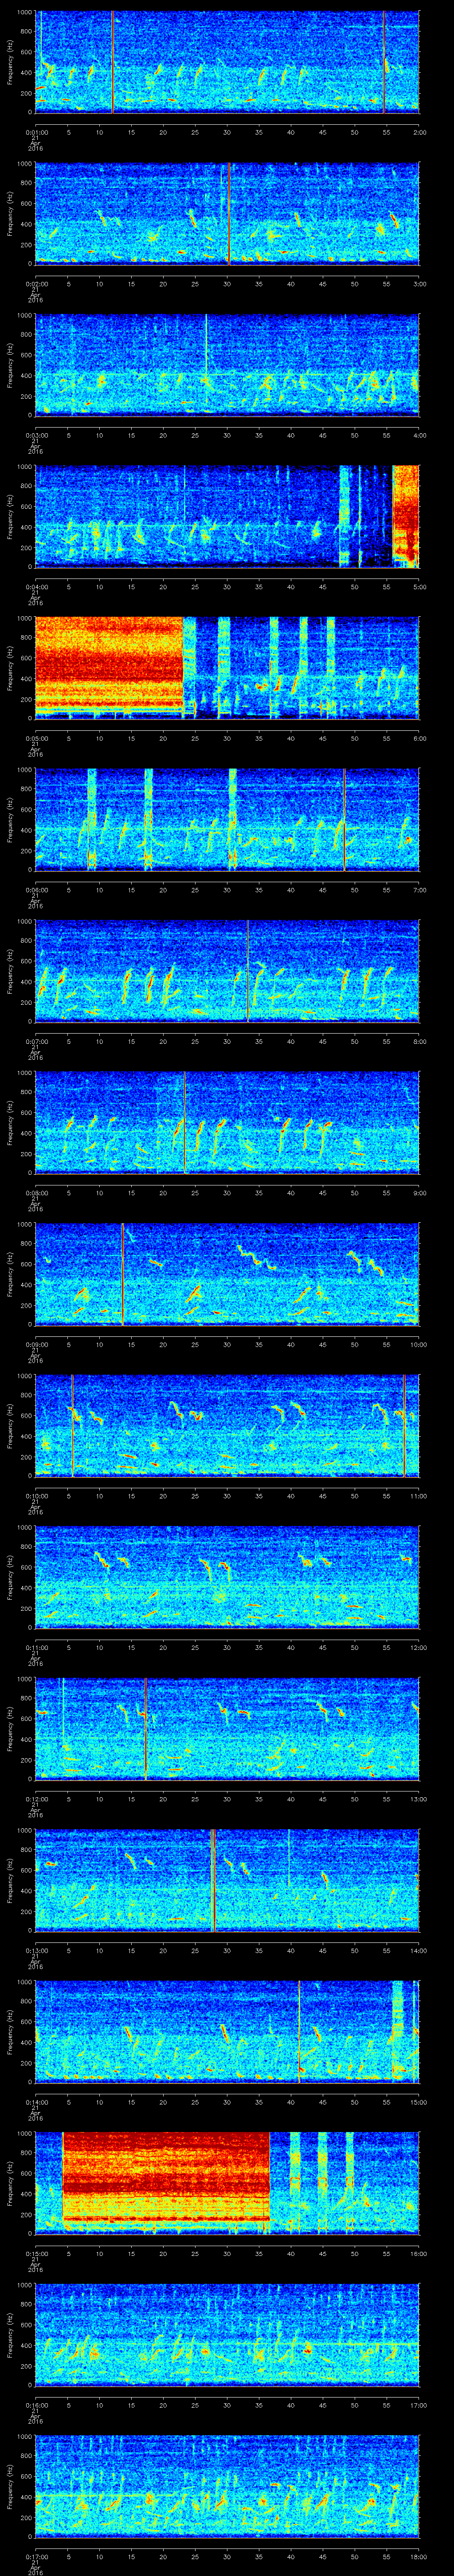Screen dimensions: 454x2576
Task: Open the spectrogram starting at 0:06:00
Action: [x=227, y=819]
